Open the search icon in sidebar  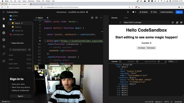click(4, 33)
